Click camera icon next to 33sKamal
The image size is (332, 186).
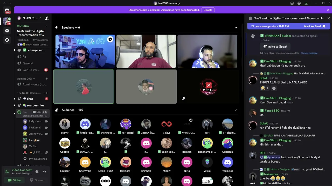(46, 128)
